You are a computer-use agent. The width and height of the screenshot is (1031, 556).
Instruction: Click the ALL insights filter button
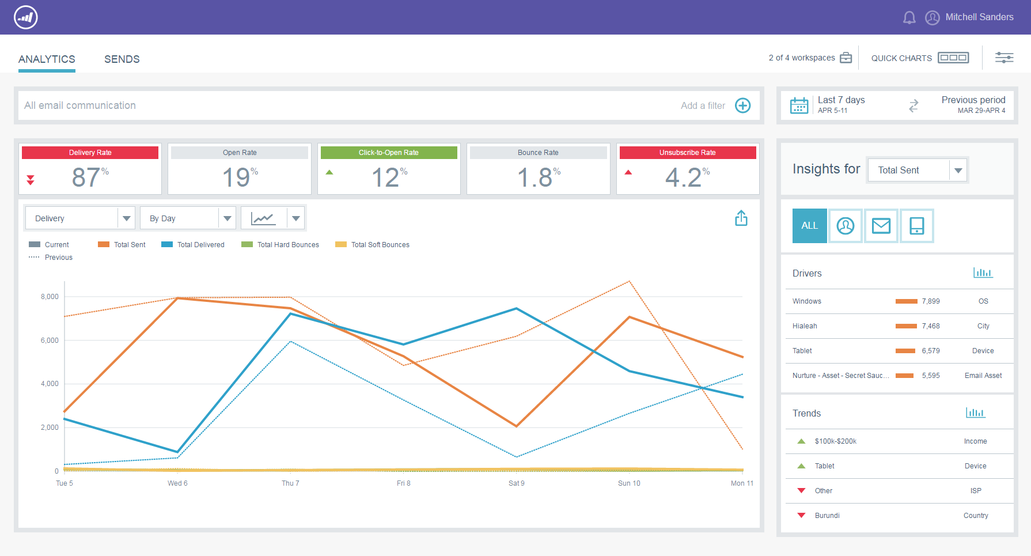[809, 226]
